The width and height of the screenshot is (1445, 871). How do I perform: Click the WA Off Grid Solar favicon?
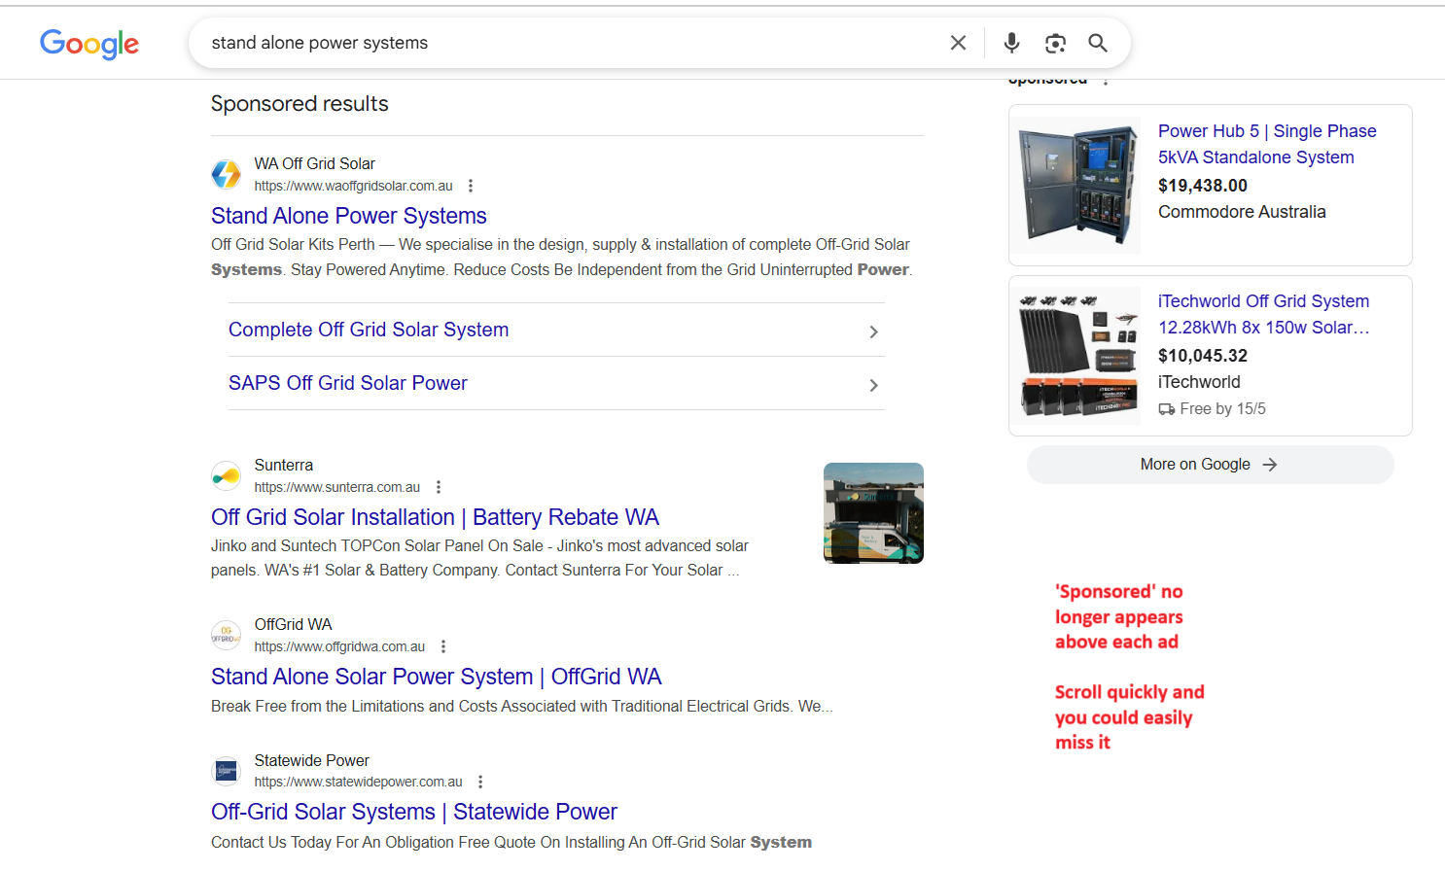[227, 174]
